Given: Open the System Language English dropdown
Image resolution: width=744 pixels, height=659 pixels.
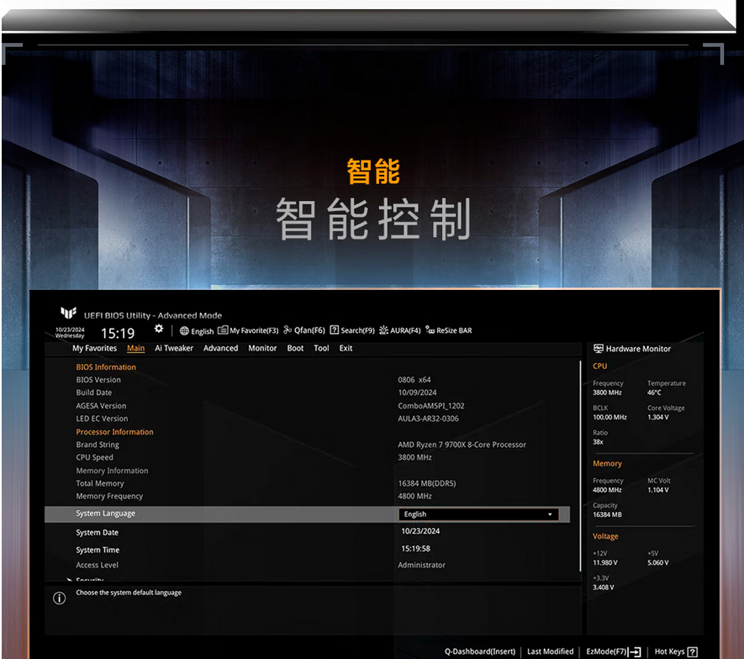Looking at the screenshot, I should [x=478, y=514].
